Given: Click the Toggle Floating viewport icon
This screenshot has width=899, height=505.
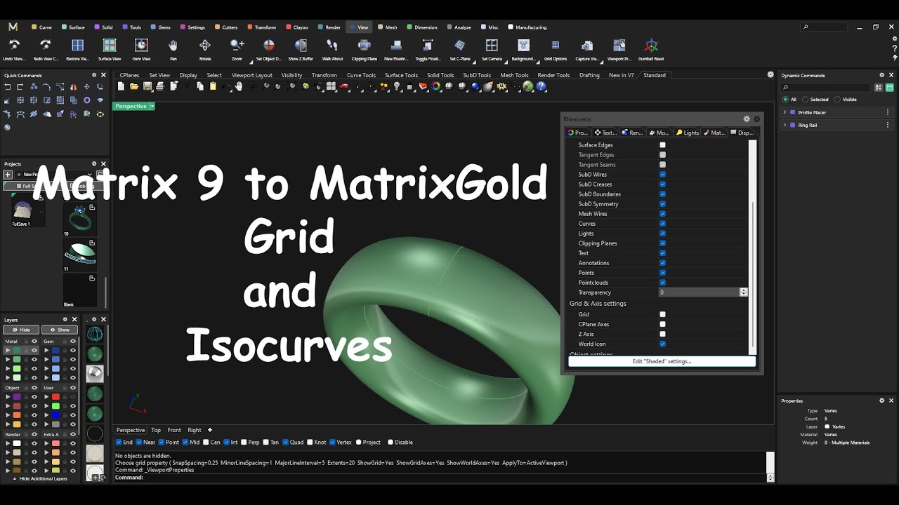Looking at the screenshot, I should coord(428,45).
